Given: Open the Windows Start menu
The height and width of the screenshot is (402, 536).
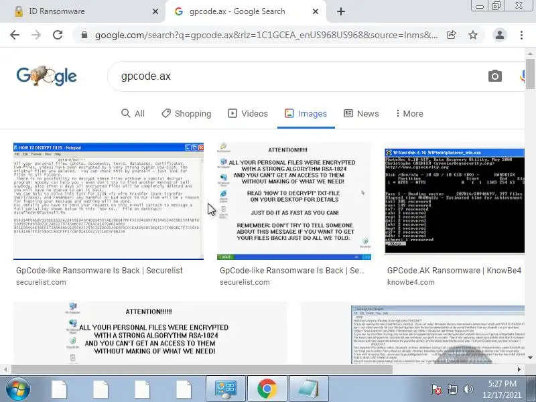Looking at the screenshot, I should [x=18, y=389].
